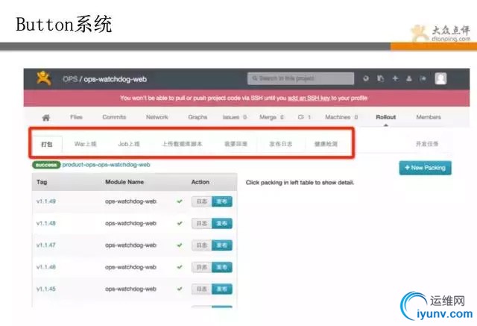This screenshot has height=326, width=477.
Task: Click the plus new project icon
Action: point(395,78)
